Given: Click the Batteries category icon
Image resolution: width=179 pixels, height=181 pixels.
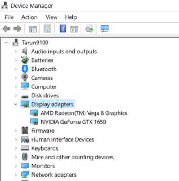Looking at the screenshot, I should [x=25, y=60].
